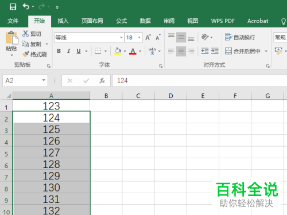Screen dimensions: 287x215
Task: Open the 审阅 ribbon tab
Action: click(x=169, y=21)
